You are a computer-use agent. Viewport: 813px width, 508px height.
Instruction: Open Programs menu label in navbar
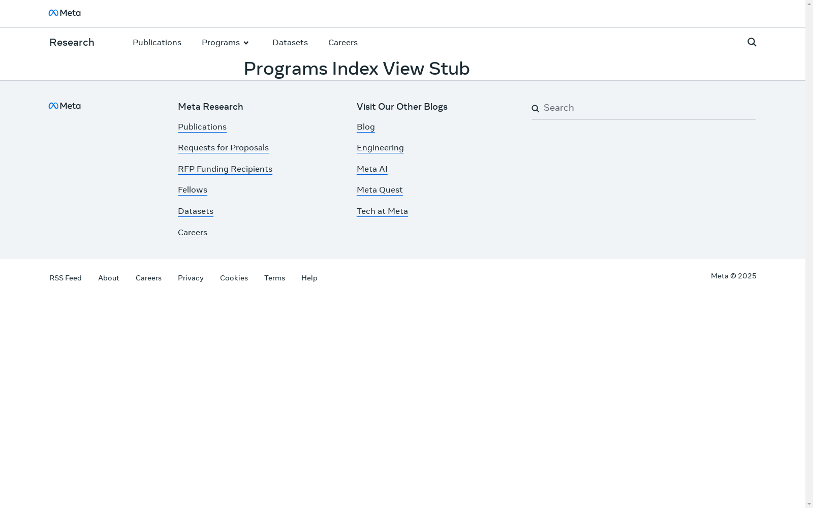click(221, 42)
